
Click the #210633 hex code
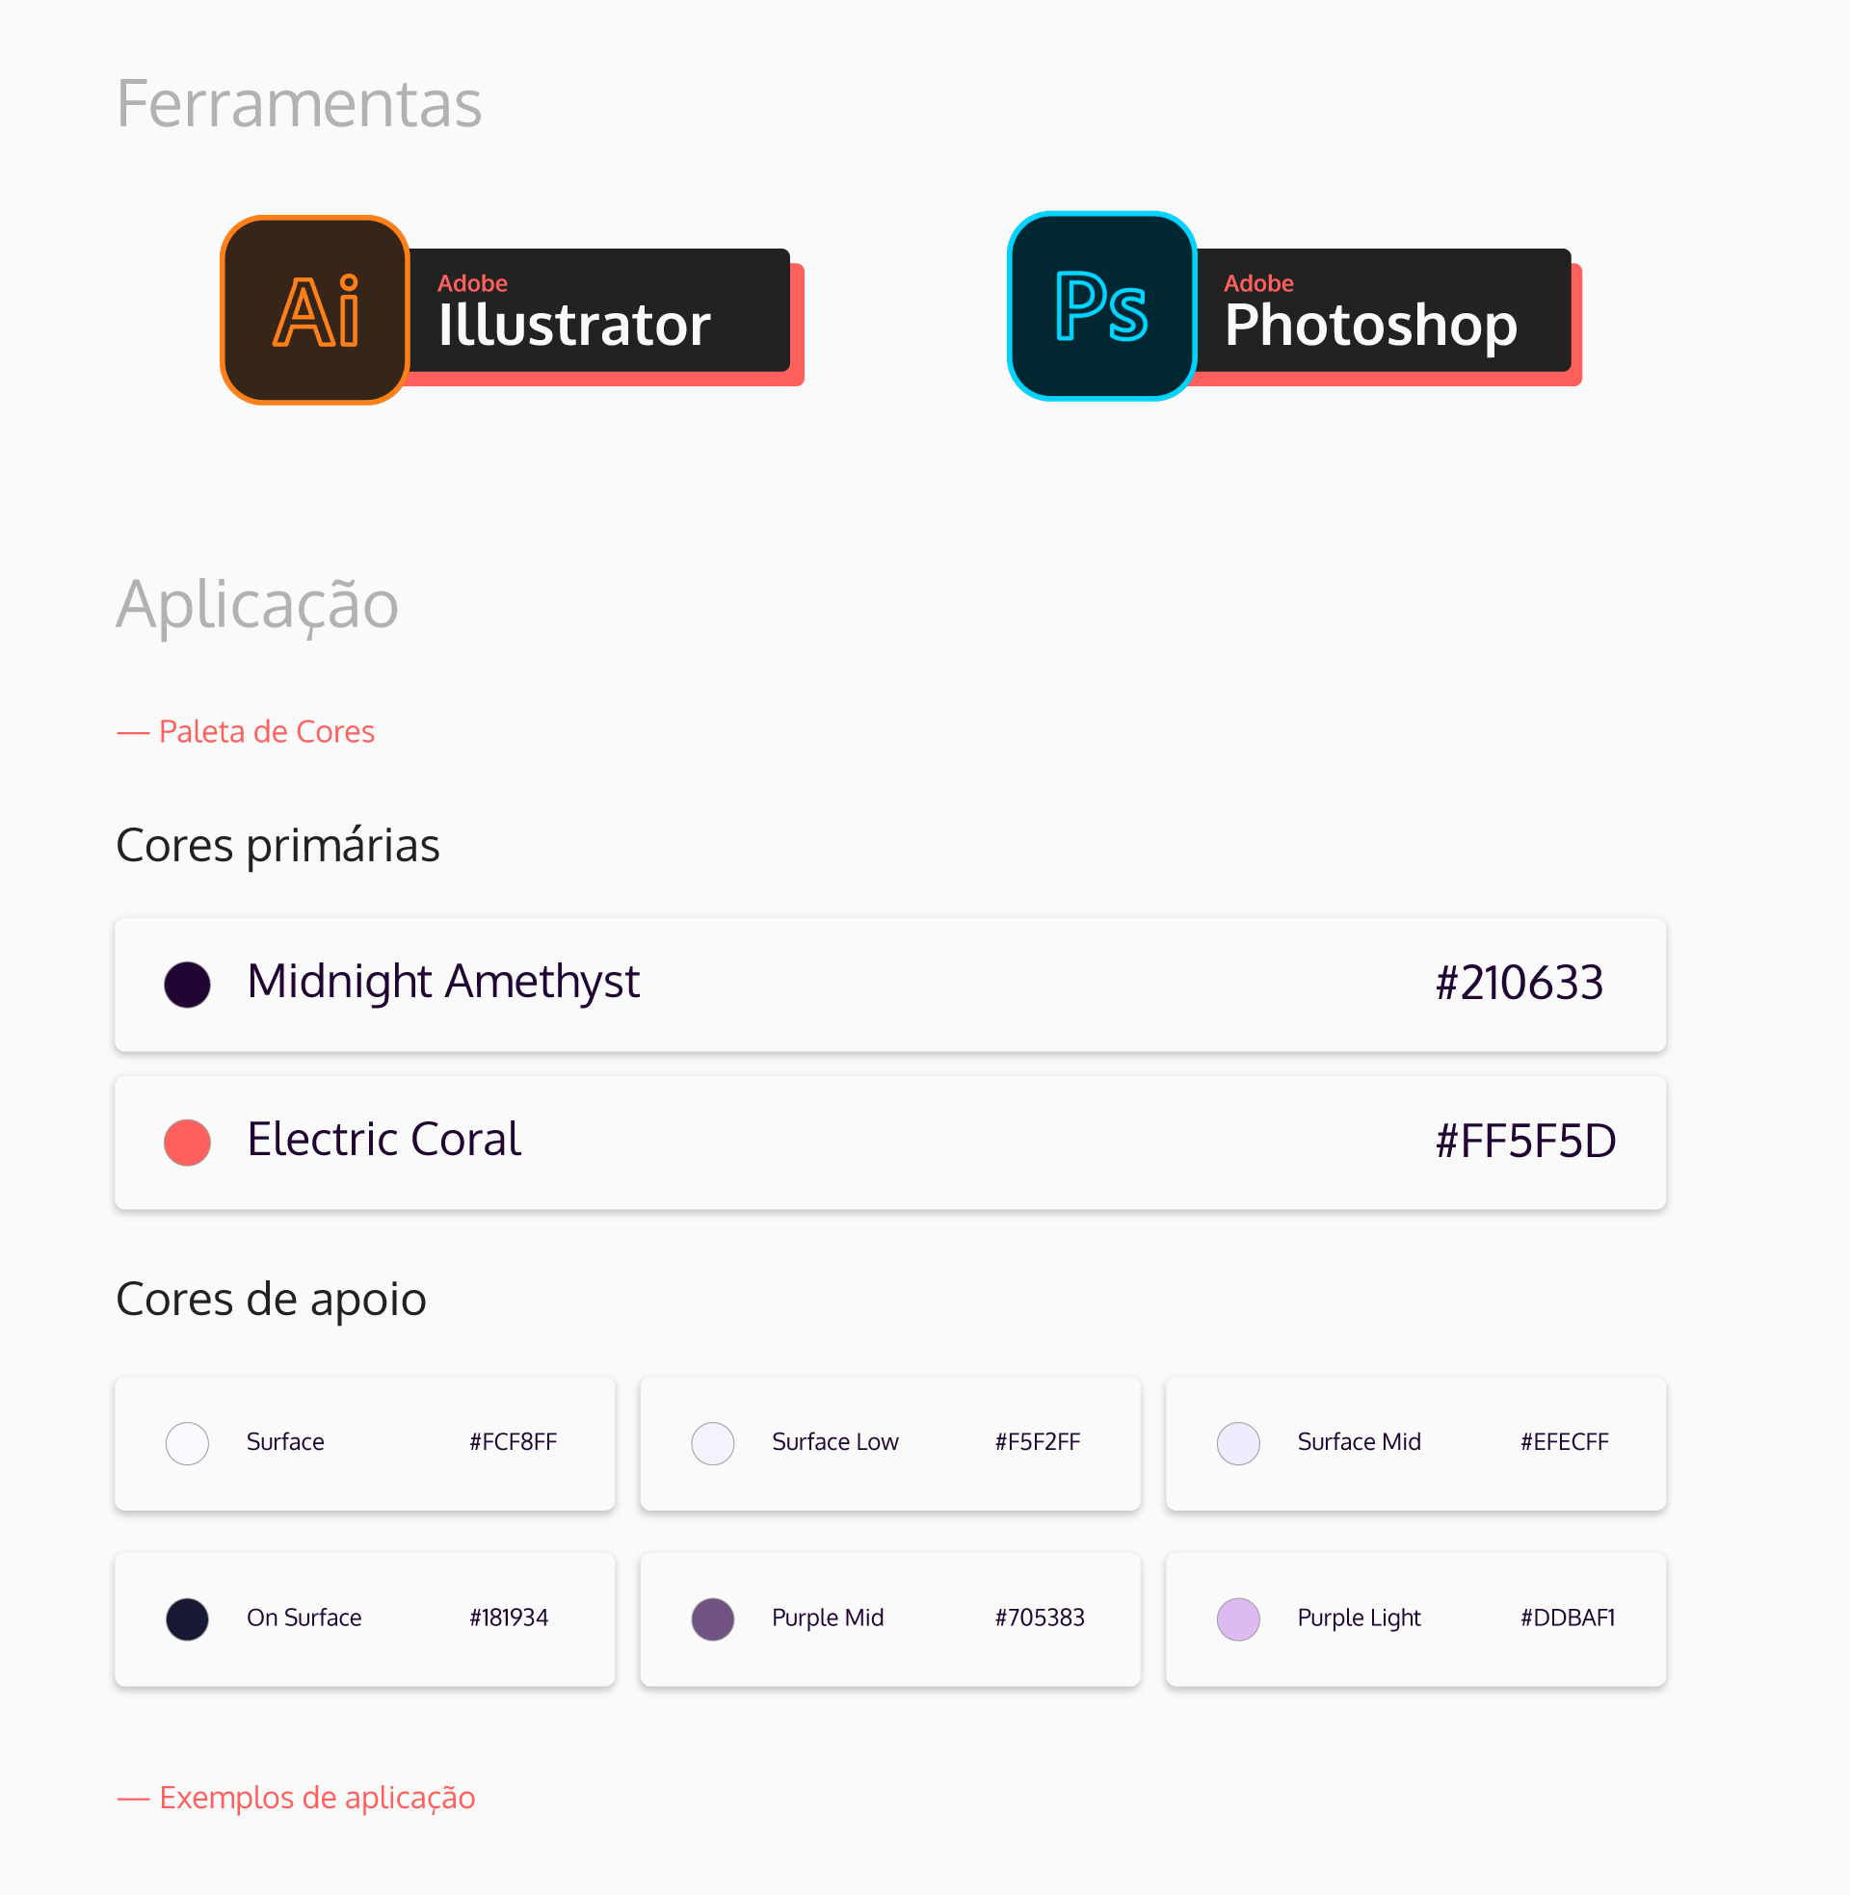click(x=1520, y=983)
